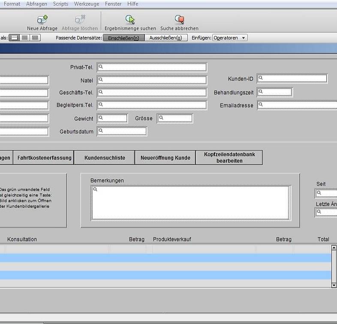Viewport: 337px width, 324px height.
Task: Click the Neueröffnung Kunde button
Action: point(165,158)
